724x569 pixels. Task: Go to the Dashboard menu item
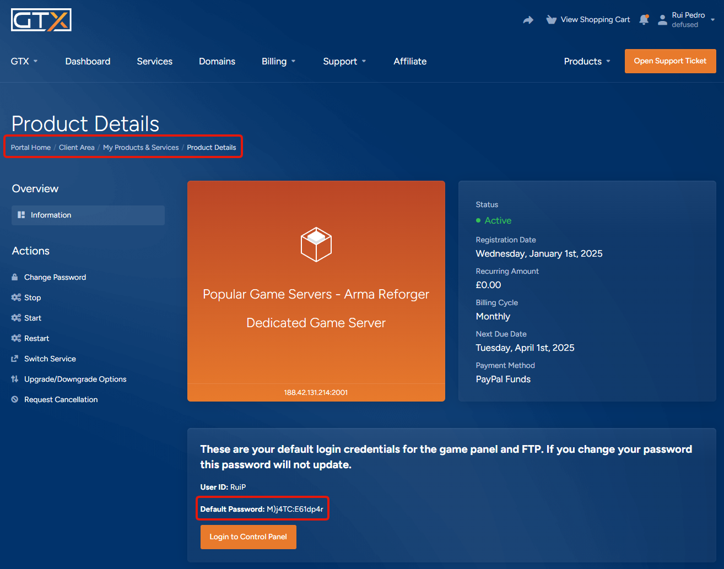point(88,61)
